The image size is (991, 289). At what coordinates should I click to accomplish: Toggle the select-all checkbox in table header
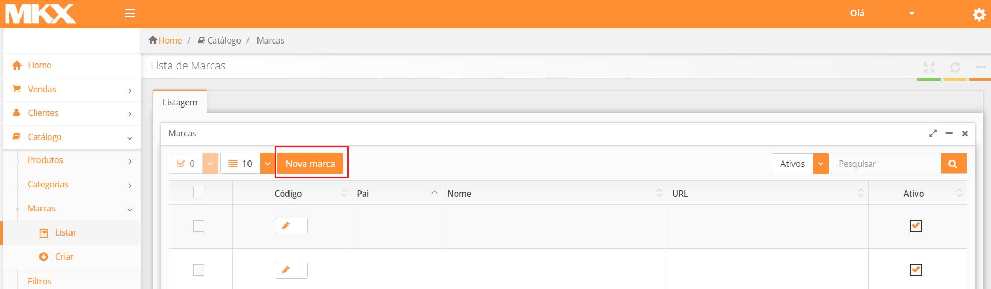click(x=199, y=193)
